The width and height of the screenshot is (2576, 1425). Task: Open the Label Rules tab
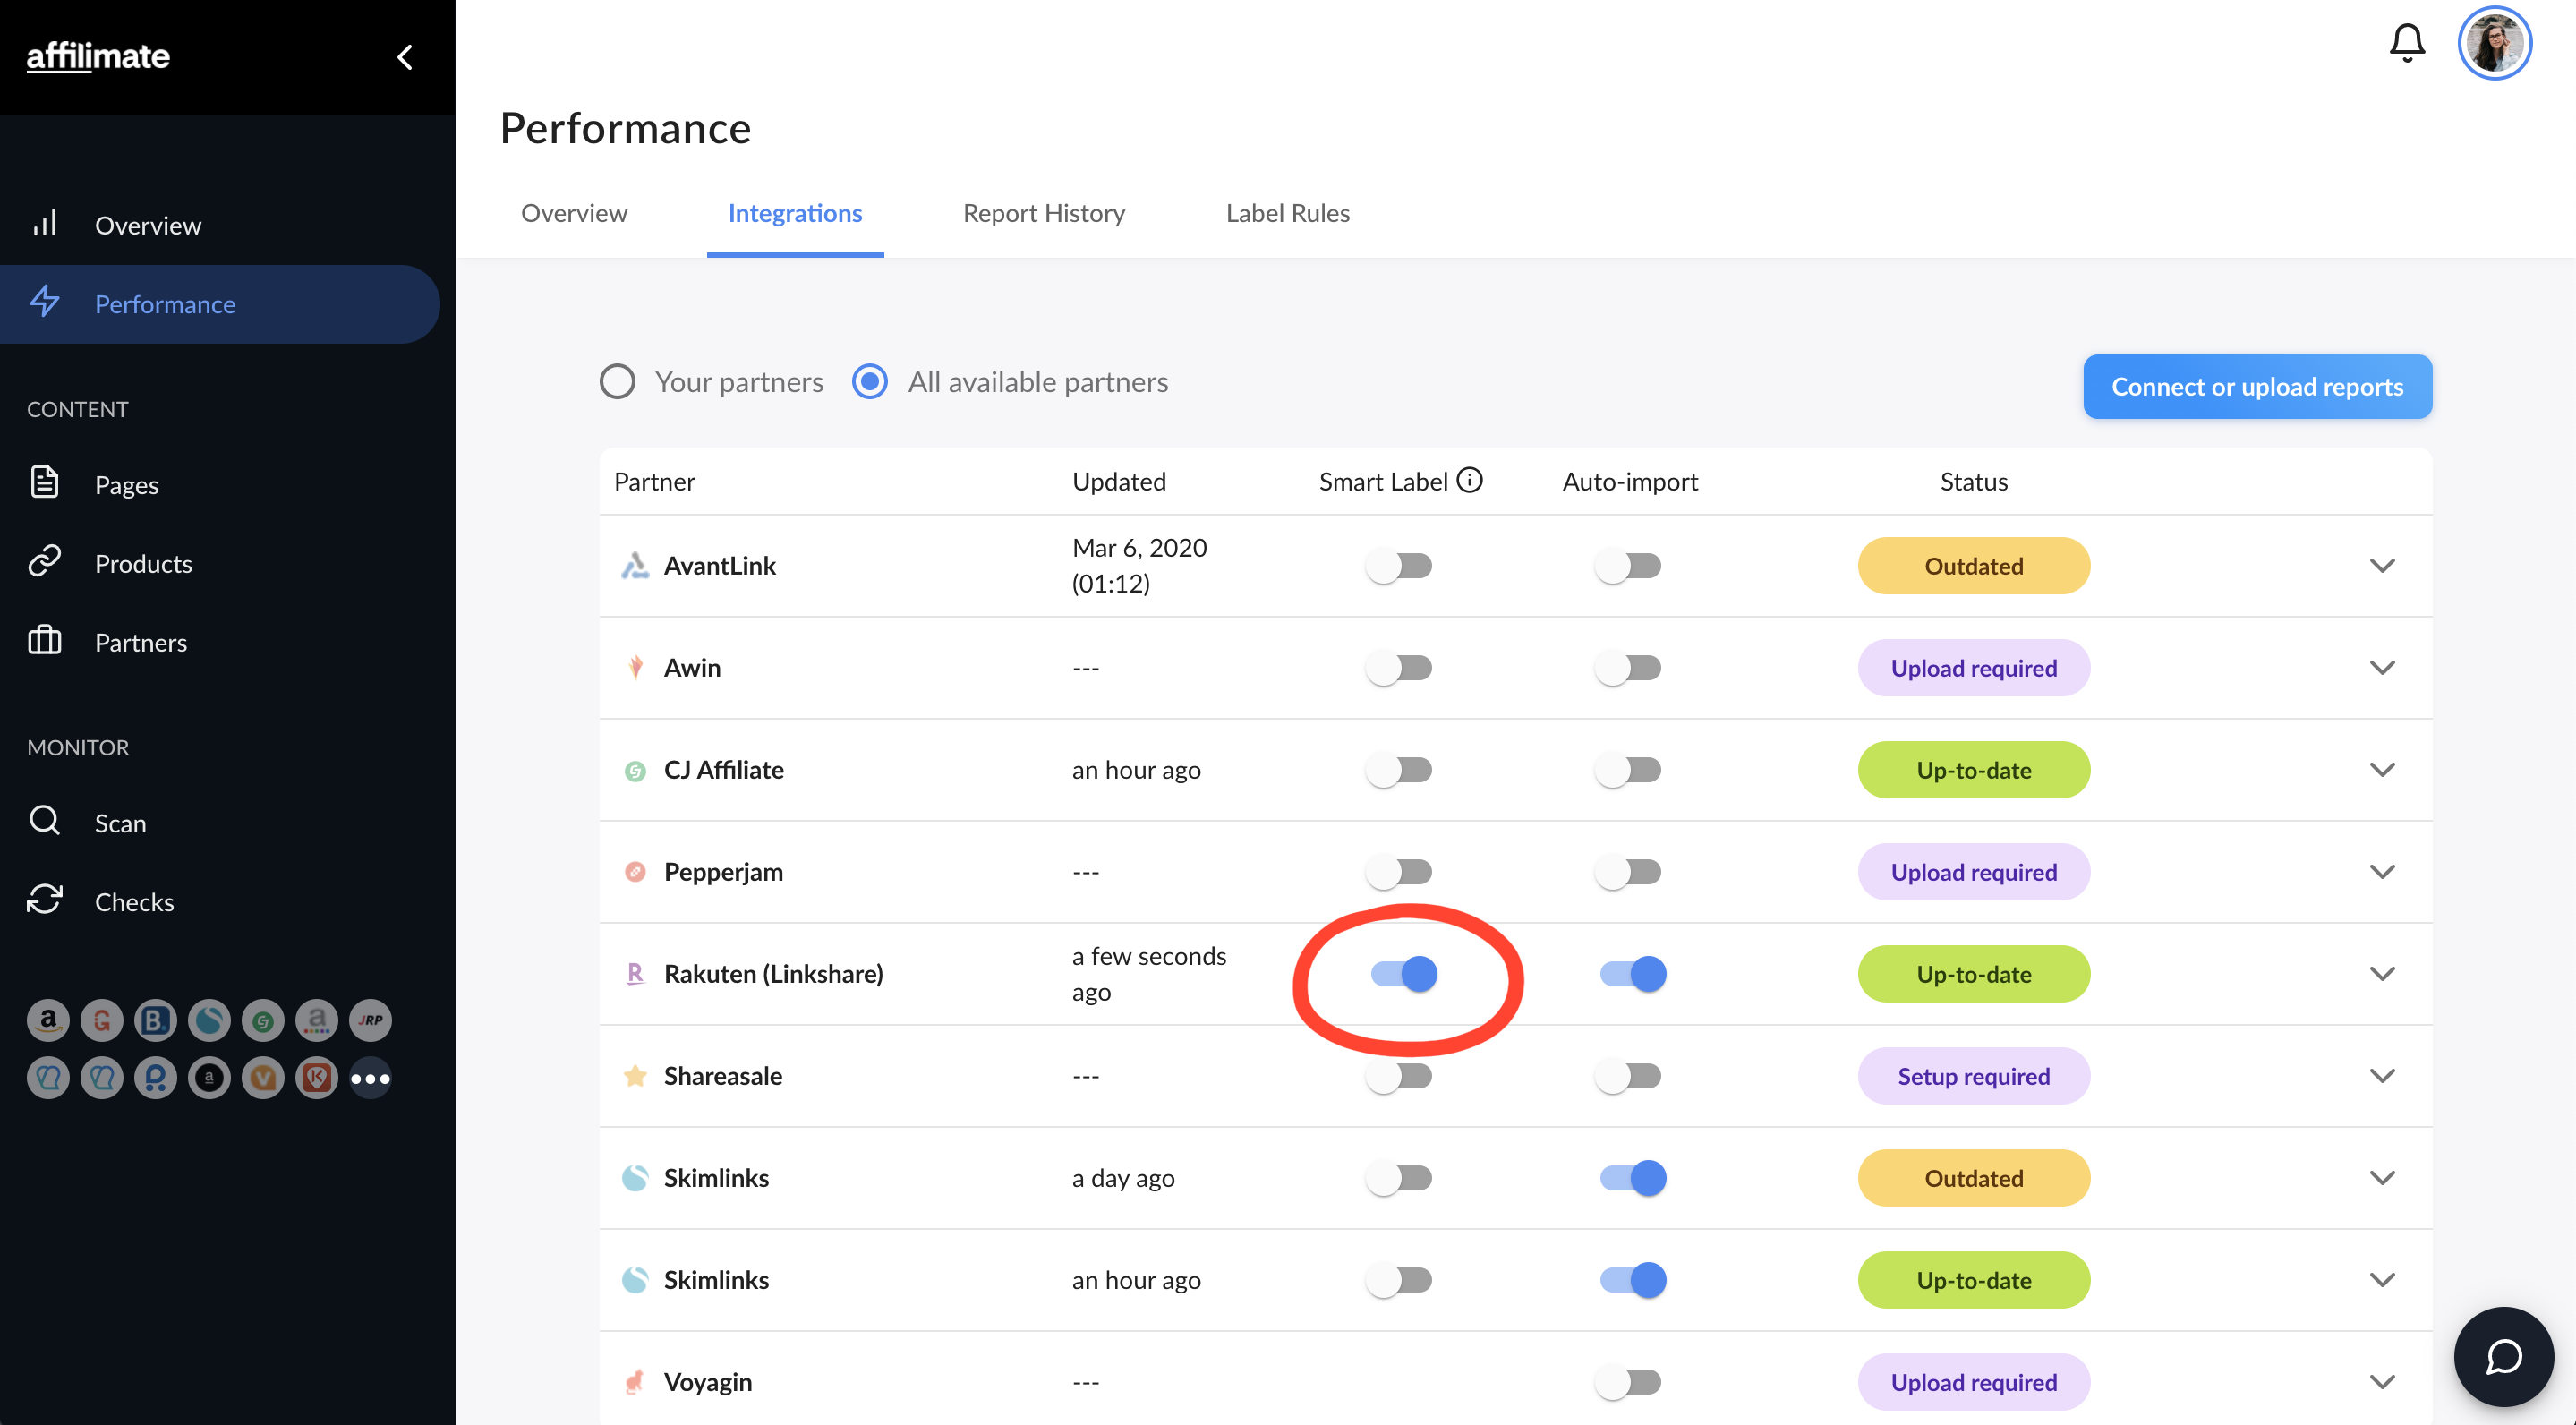(x=1288, y=213)
